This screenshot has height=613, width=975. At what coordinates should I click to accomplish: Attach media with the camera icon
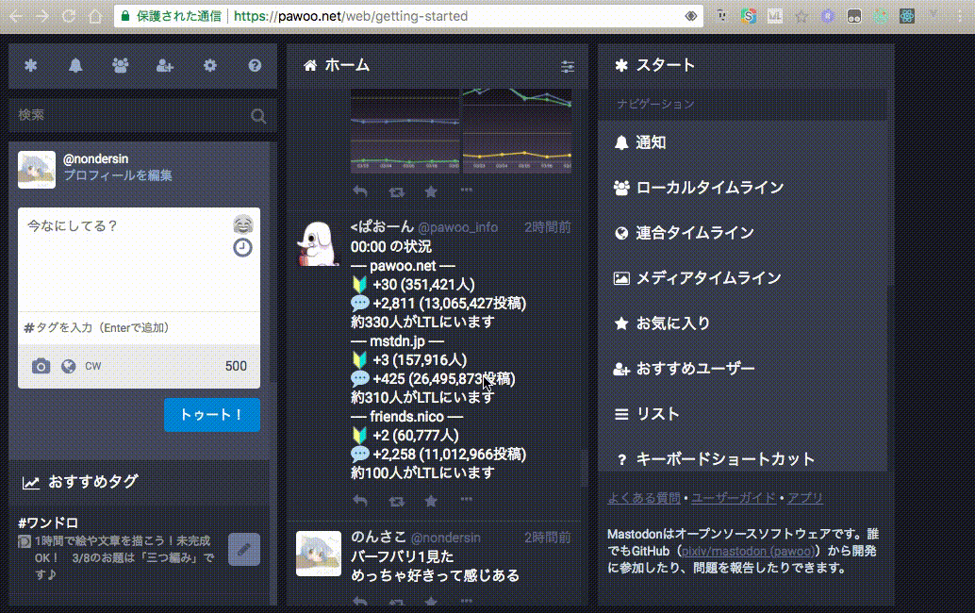tap(41, 366)
